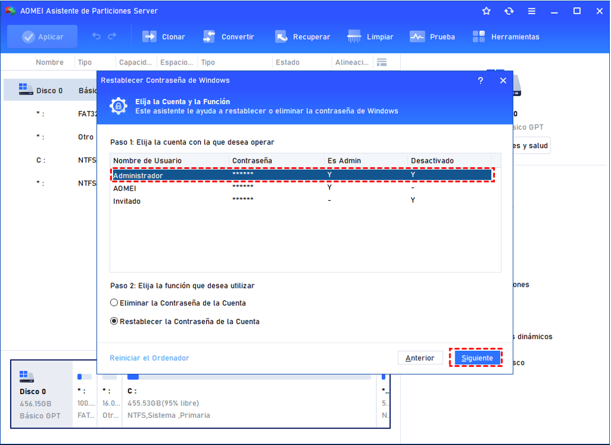Select the Invitado account row
Image resolution: width=611 pixels, height=445 pixels.
click(x=303, y=201)
